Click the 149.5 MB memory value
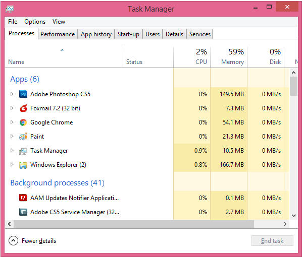The image size is (303, 257). point(232,94)
